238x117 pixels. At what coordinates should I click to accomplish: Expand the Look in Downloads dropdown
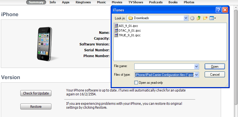pos(186,18)
